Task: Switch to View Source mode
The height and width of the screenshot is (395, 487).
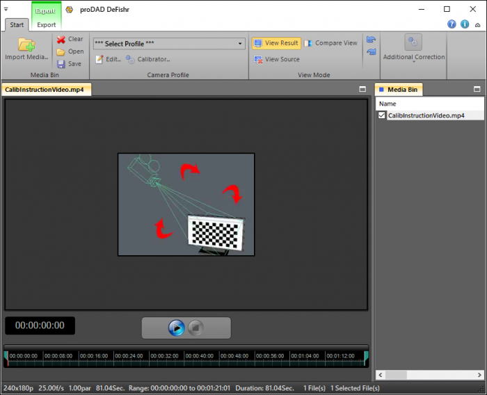Action: (276, 59)
